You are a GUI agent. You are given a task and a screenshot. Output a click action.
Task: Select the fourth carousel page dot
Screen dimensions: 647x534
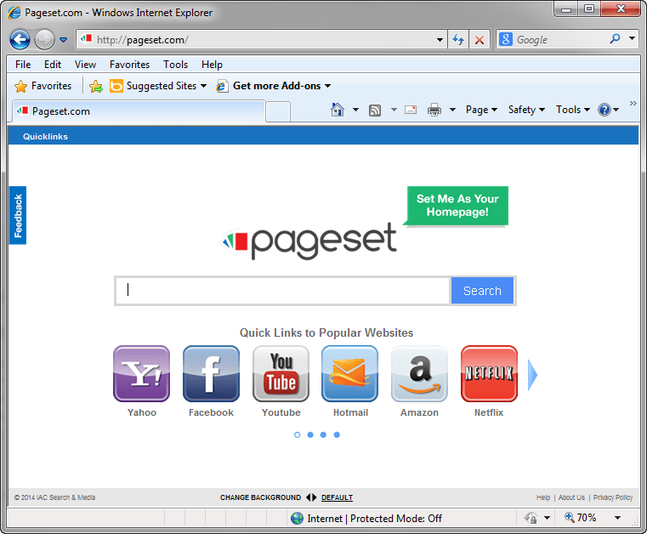point(337,435)
